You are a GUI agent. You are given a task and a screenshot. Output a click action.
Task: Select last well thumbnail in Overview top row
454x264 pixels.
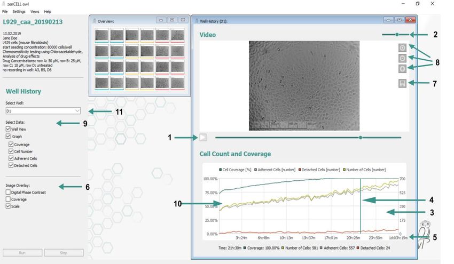point(177,35)
